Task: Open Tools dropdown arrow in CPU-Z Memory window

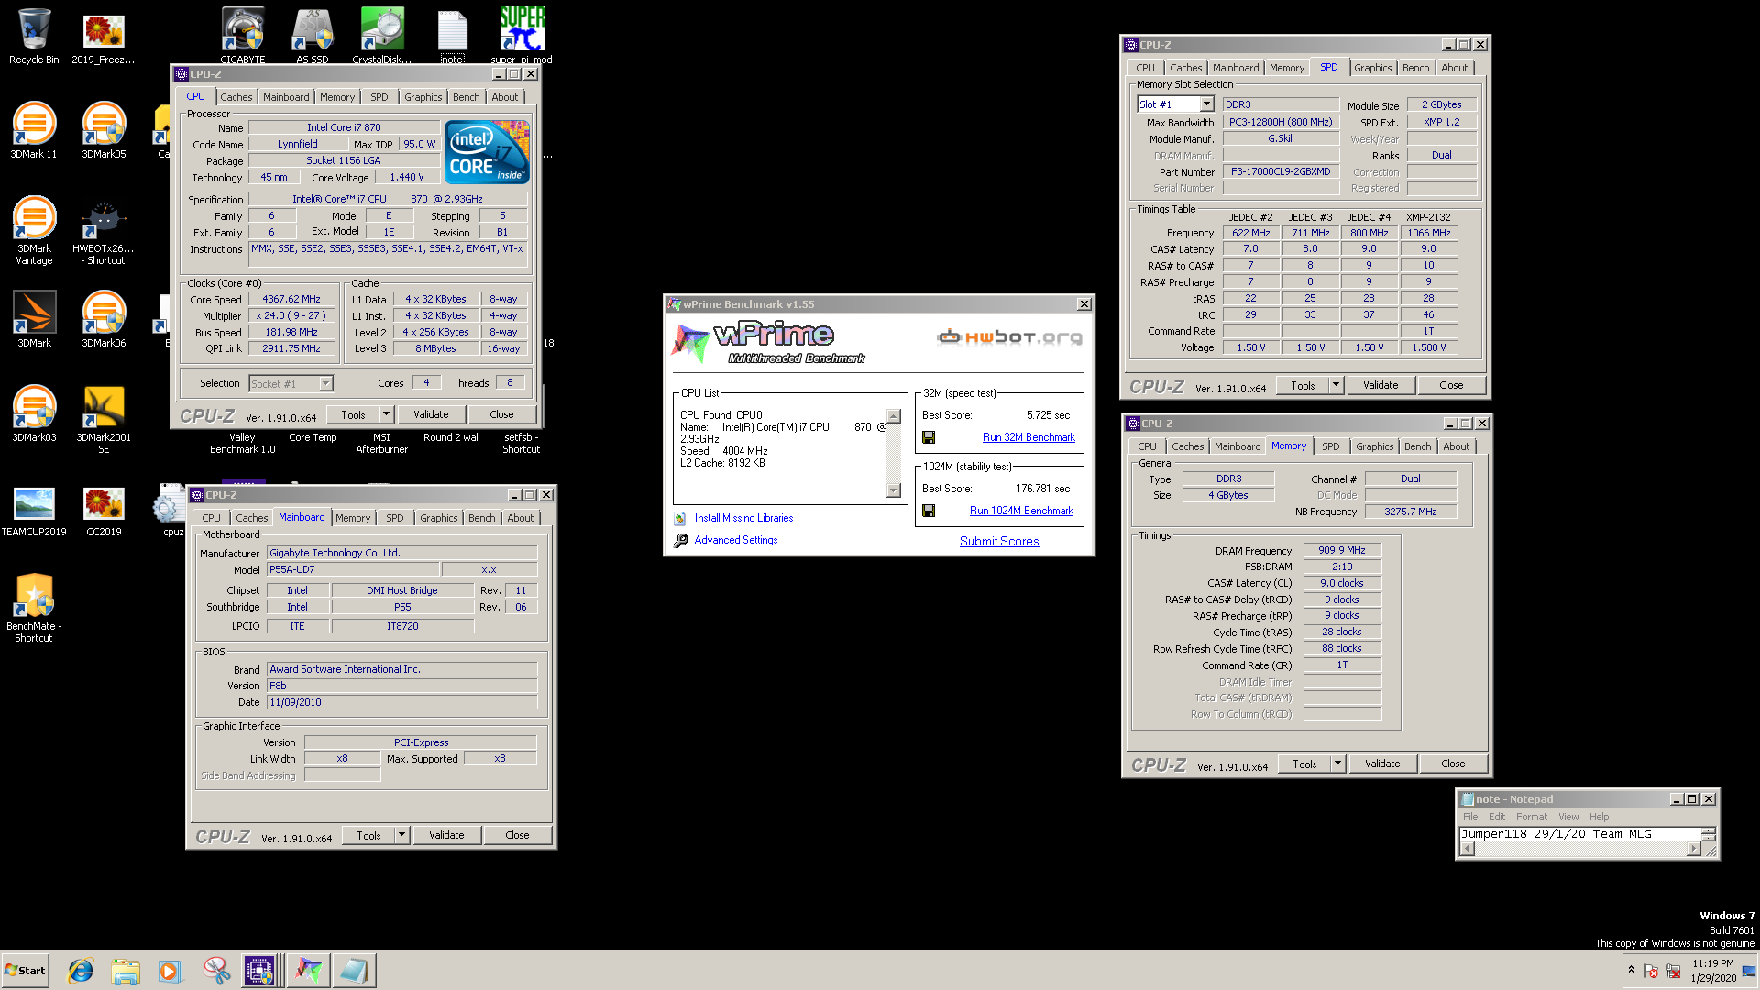Action: [x=1337, y=764]
